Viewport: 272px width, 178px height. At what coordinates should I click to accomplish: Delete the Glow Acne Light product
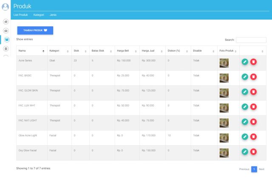click(x=254, y=137)
